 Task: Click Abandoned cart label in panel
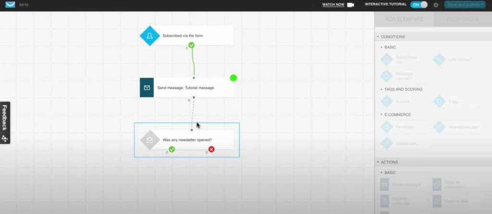[x=464, y=127]
